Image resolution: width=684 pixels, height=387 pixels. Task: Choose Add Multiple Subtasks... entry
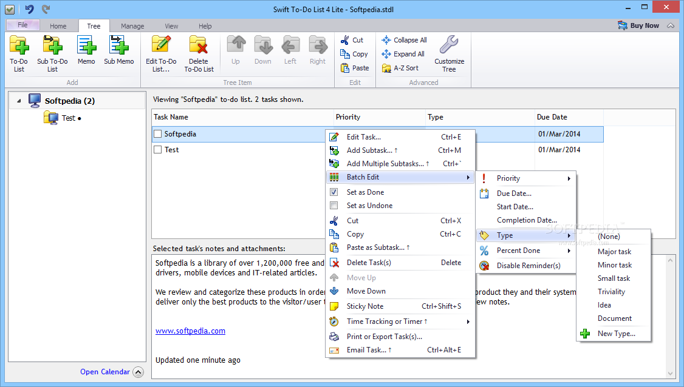[x=400, y=164]
